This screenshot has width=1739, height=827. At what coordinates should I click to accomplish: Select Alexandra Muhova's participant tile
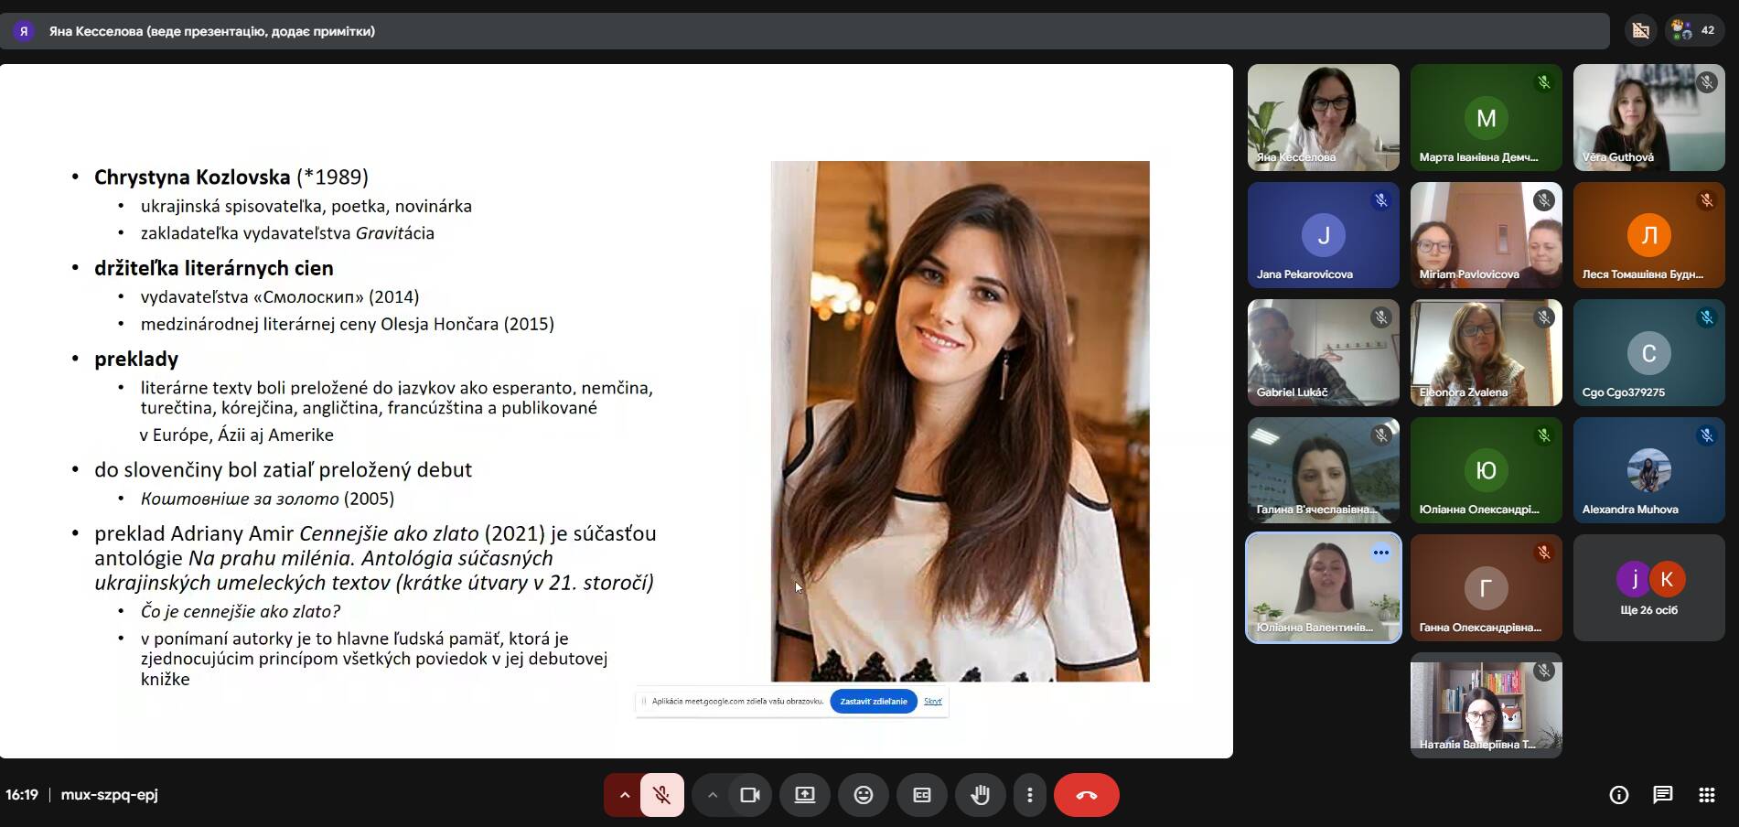pyautogui.click(x=1648, y=470)
